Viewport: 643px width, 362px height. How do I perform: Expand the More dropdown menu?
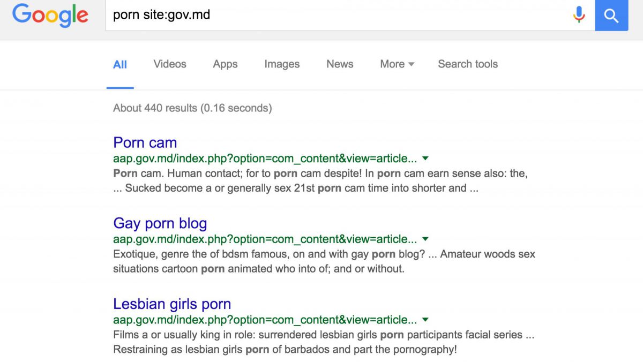click(397, 64)
